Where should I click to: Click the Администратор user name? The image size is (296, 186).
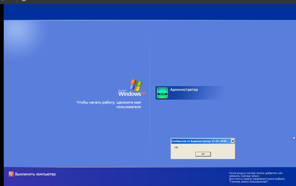point(184,90)
